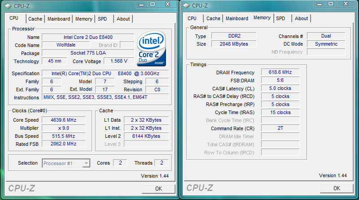Screen dimensions: 359x200
Task: Click the Specification field showing E8400 @ 3.00GHz
Action: [105, 73]
